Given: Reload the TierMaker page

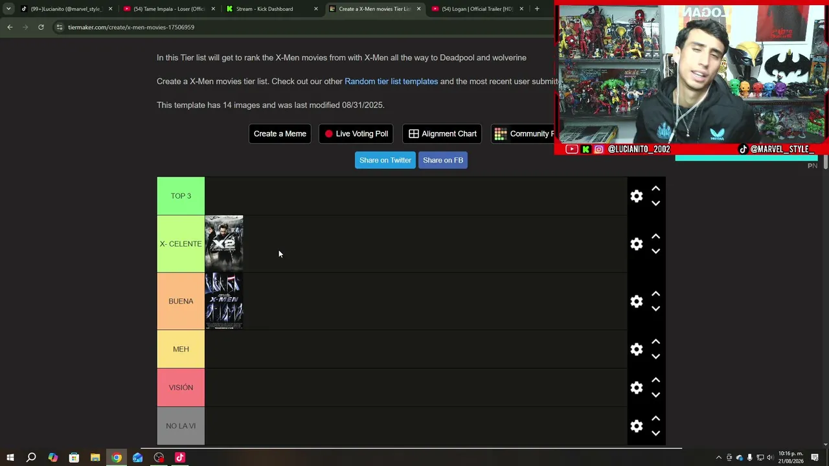Looking at the screenshot, I should coord(41,27).
